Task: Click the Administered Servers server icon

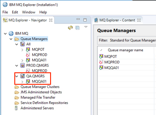Action: (x=16, y=108)
